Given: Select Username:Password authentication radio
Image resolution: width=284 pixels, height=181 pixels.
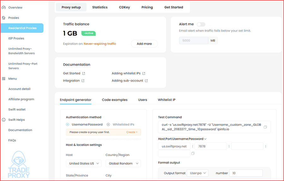Looking at the screenshot, I should click(68, 124).
